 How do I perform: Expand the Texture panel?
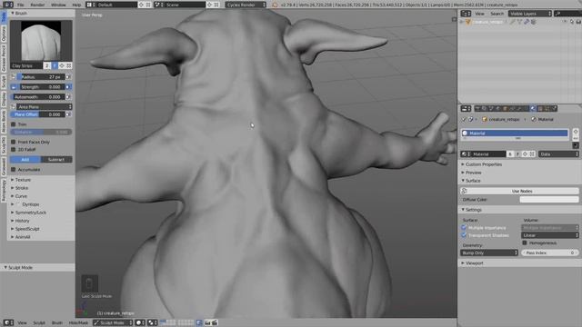coord(22,180)
